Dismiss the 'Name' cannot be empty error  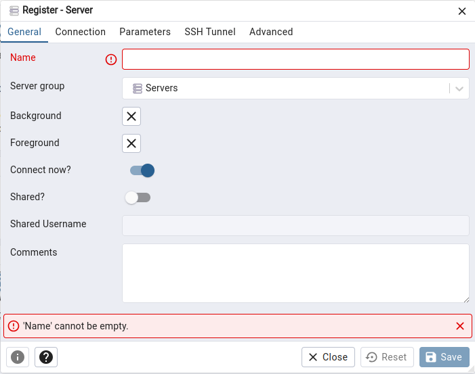(460, 326)
